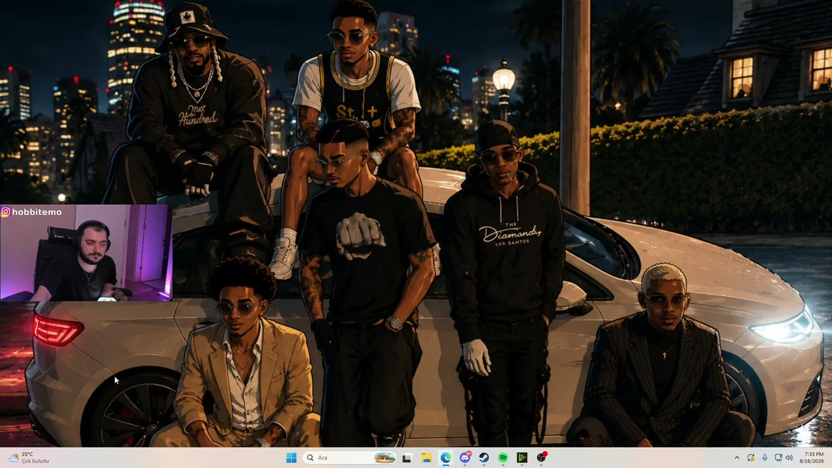The image size is (832, 468).
Task: Click the sync status tray icon
Action: click(x=751, y=458)
